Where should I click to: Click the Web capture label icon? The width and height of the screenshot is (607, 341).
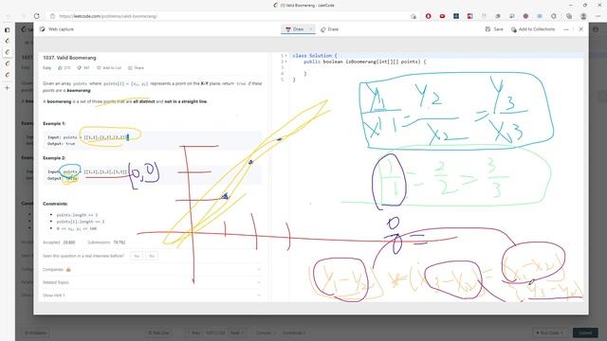point(42,29)
